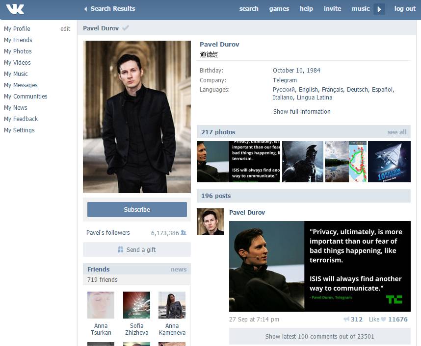
Task: Open Anna Kameneva's avatar
Action: point(172,305)
